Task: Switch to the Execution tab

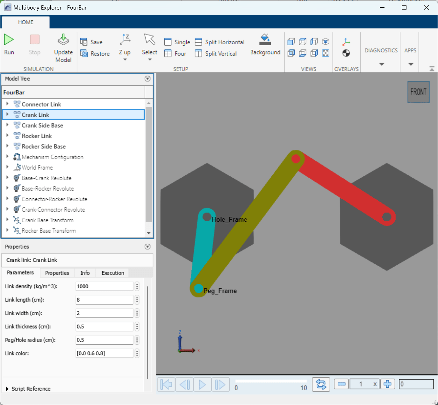Action: click(112, 273)
